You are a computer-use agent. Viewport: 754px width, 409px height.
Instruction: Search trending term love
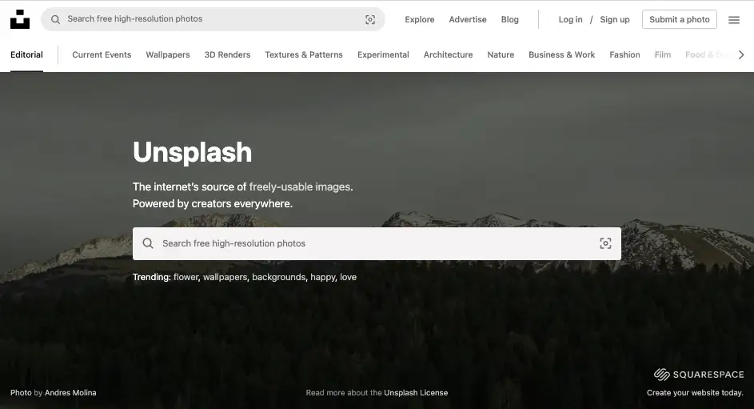(348, 277)
